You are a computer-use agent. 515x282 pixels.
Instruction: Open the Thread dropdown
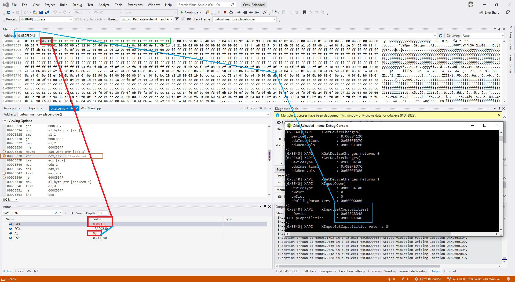[x=171, y=19]
